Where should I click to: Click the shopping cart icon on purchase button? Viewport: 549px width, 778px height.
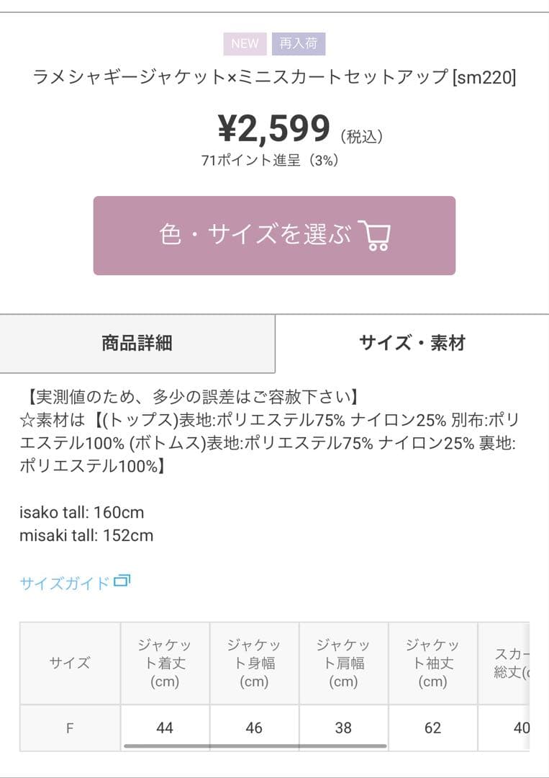tap(375, 235)
